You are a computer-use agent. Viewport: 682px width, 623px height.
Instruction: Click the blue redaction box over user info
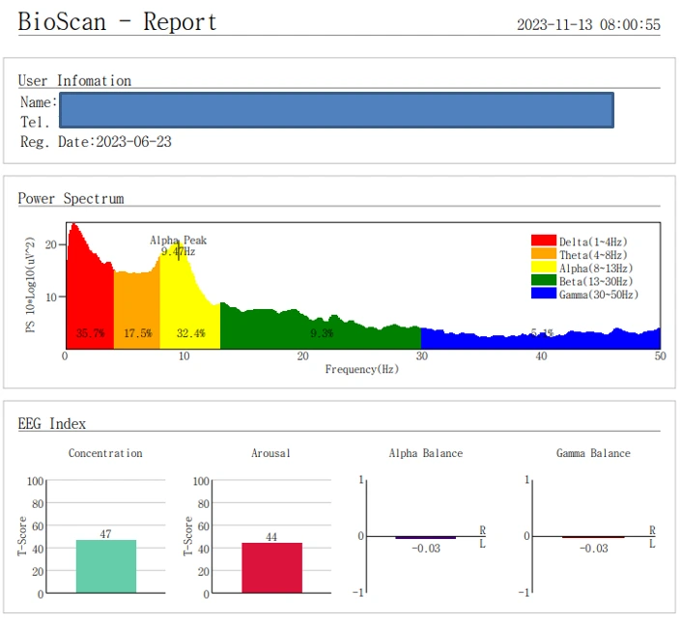click(x=336, y=110)
